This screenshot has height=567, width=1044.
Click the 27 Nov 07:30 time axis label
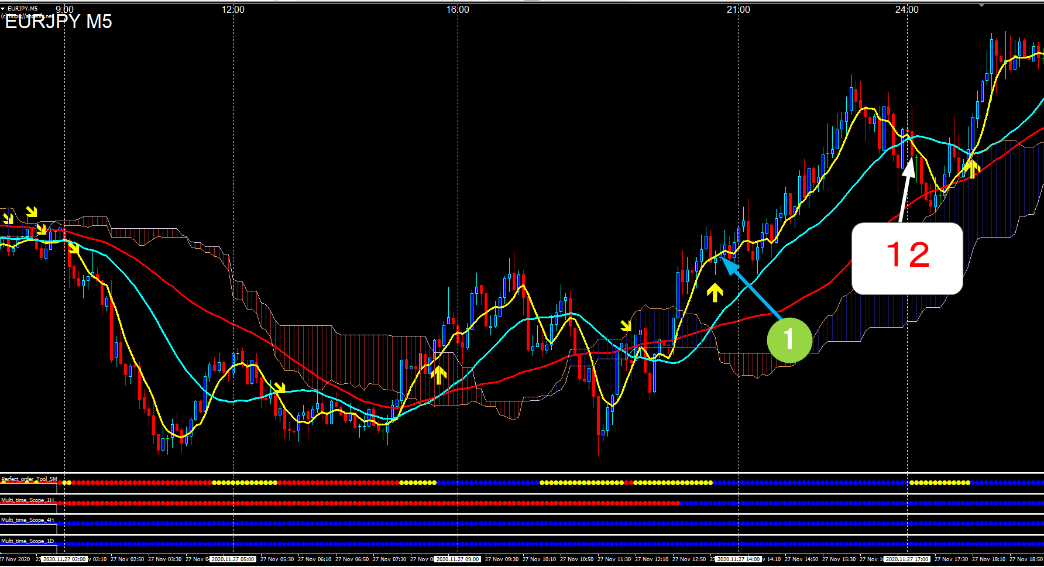pos(389,559)
